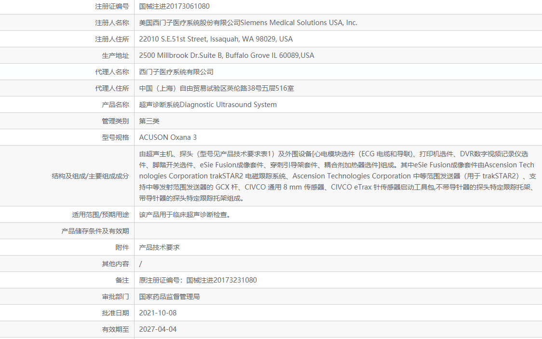
Task: Select intended use text 该产品用于临床超声诊断检查
Action: point(185,215)
